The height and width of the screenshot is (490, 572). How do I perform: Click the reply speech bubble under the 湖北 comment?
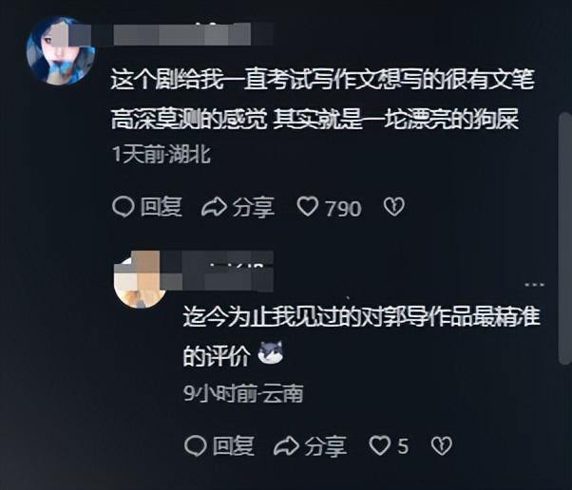point(124,207)
